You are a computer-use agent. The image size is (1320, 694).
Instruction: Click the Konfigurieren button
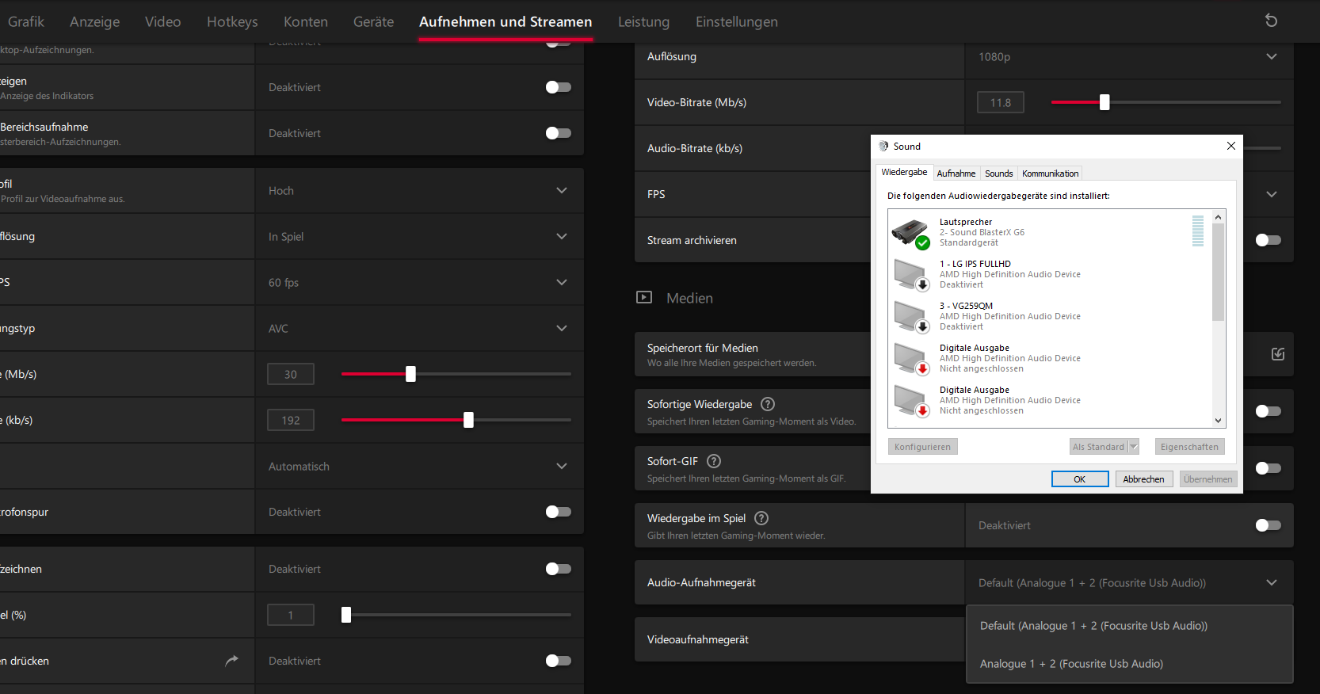pyautogui.click(x=922, y=447)
